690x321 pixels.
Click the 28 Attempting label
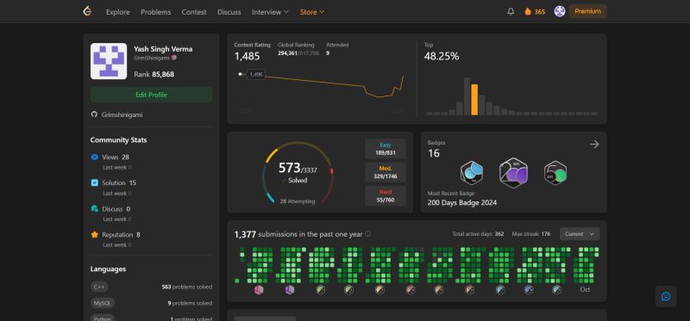click(x=298, y=201)
